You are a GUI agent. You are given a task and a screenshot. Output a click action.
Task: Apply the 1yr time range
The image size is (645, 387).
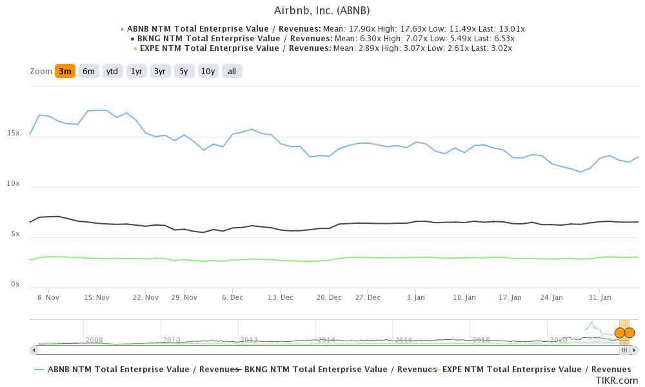136,71
